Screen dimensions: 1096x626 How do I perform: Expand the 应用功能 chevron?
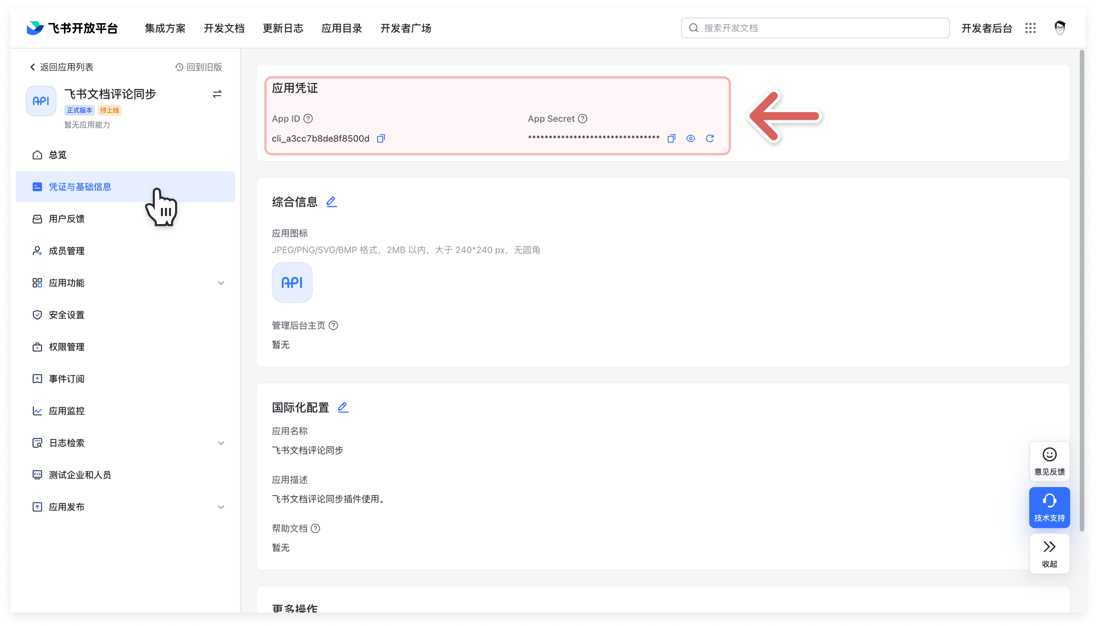[221, 283]
